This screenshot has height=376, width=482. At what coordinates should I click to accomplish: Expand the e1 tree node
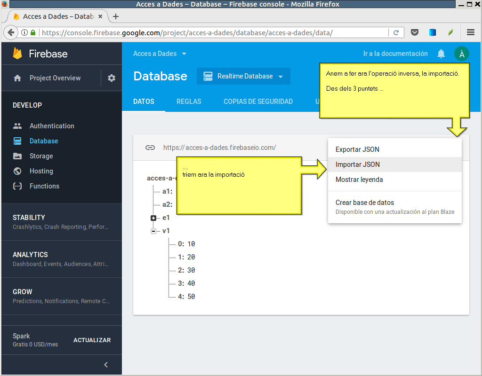pos(153,218)
